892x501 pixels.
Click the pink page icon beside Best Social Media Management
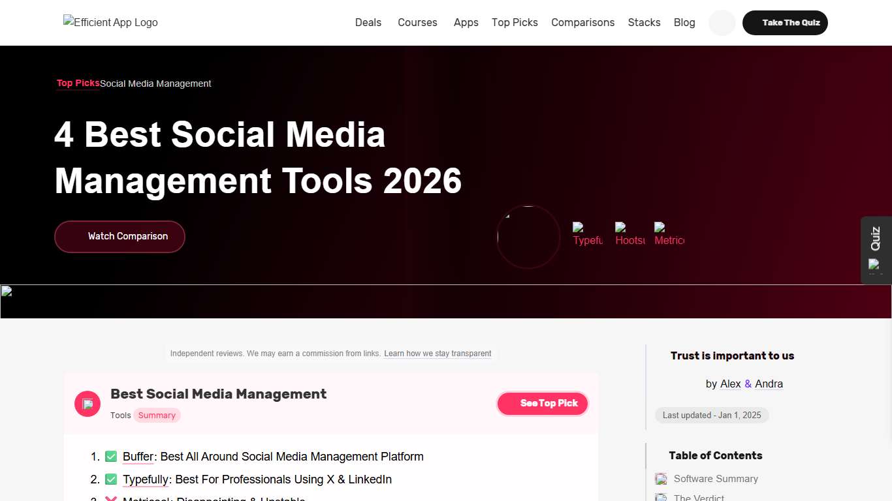[88, 403]
